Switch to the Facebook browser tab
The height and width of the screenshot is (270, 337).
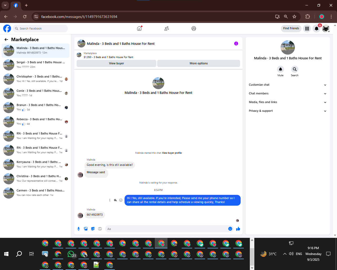click(16, 6)
